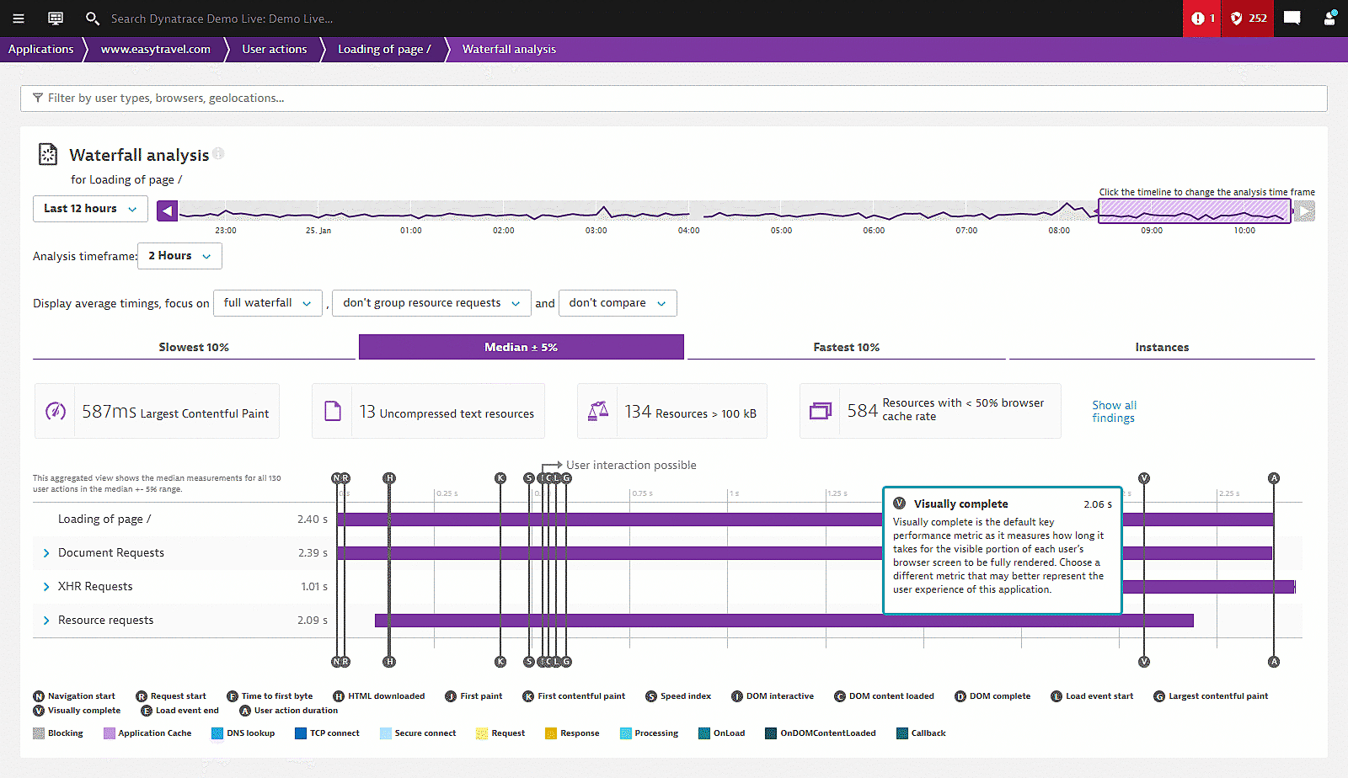Open the 134 Resources > 100 kB card
The image size is (1348, 778).
point(672,411)
